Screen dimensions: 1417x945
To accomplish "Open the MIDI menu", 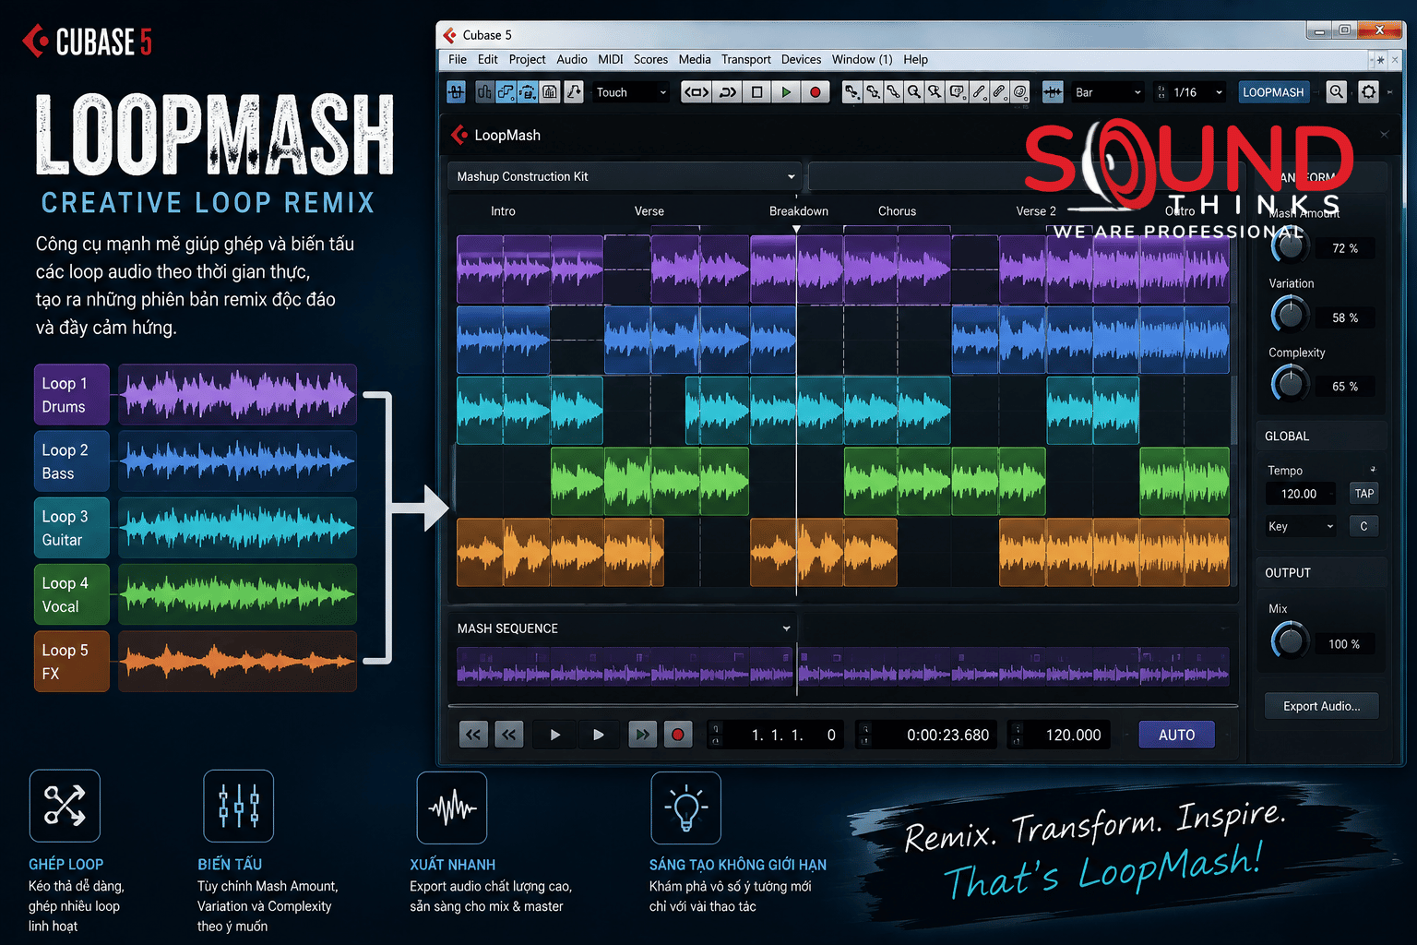I will pyautogui.click(x=610, y=59).
